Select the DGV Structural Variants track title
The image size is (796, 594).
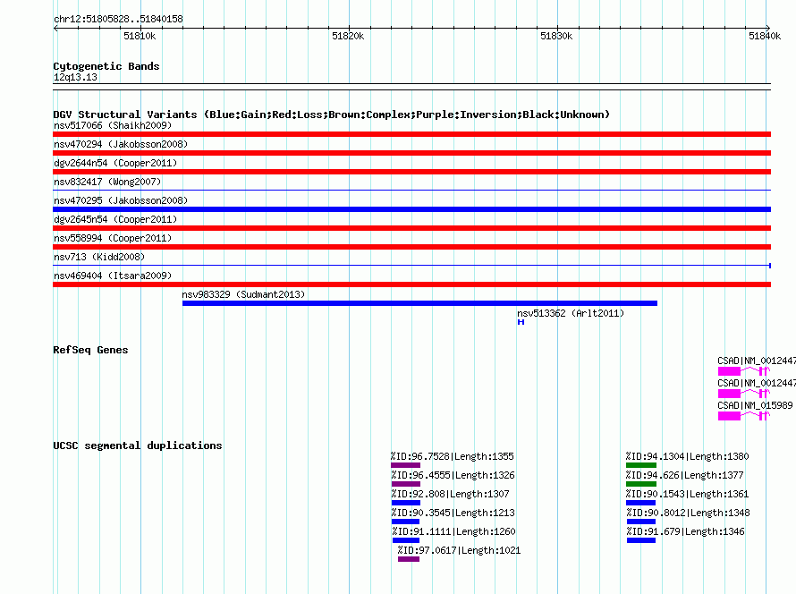pyautogui.click(x=332, y=115)
